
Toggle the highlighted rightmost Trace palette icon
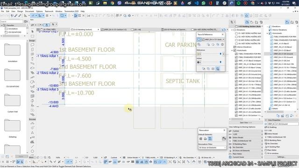click(x=218, y=69)
